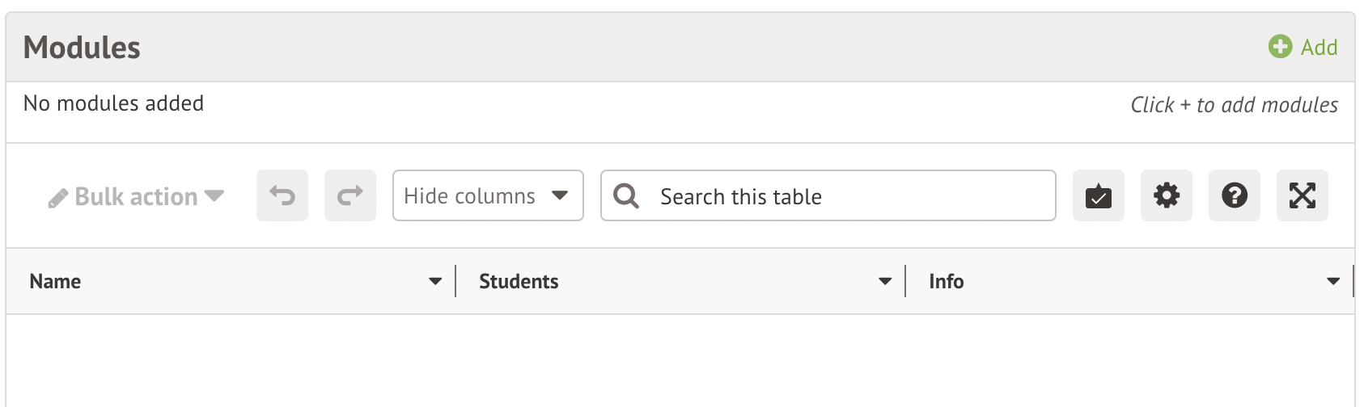1364x407 pixels.
Task: Open the Students column dropdown arrow
Action: pos(885,281)
